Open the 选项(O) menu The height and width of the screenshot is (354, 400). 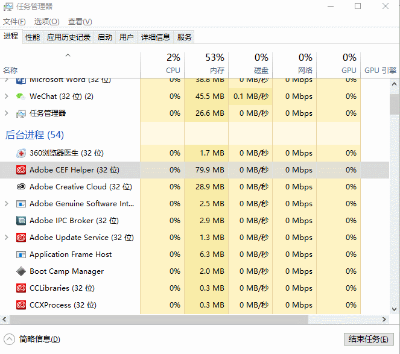46,22
